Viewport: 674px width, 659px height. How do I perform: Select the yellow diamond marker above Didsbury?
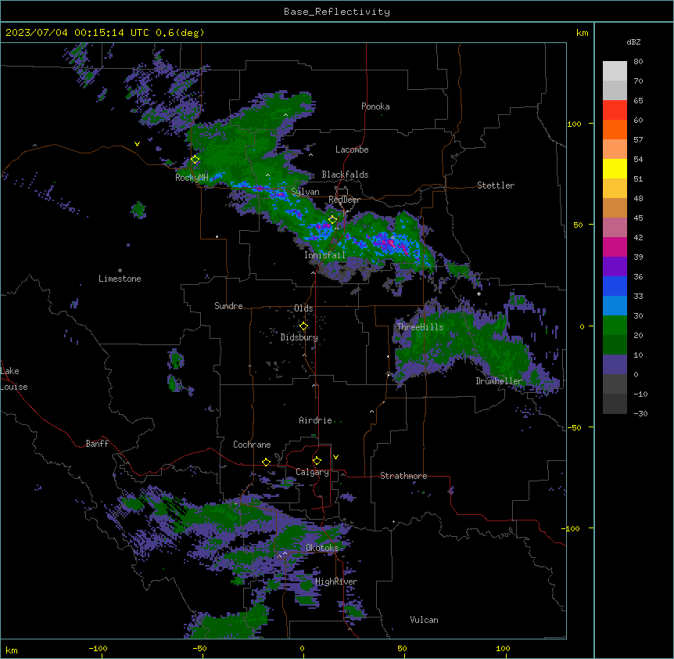click(x=303, y=326)
